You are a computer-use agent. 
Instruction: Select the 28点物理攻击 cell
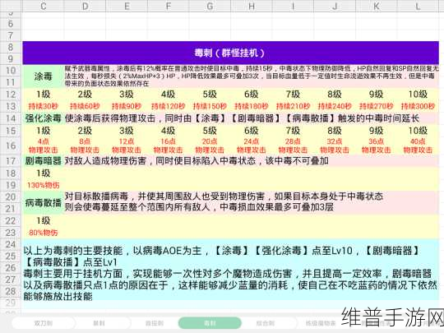pos(293,146)
